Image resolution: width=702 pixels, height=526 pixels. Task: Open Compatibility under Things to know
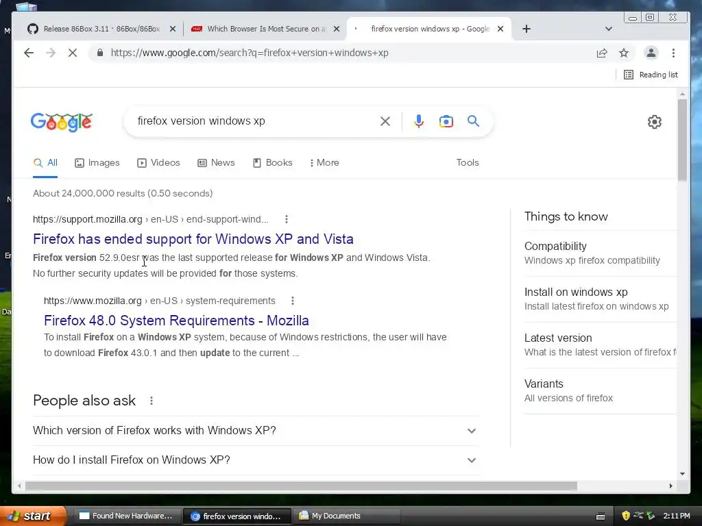600,253
